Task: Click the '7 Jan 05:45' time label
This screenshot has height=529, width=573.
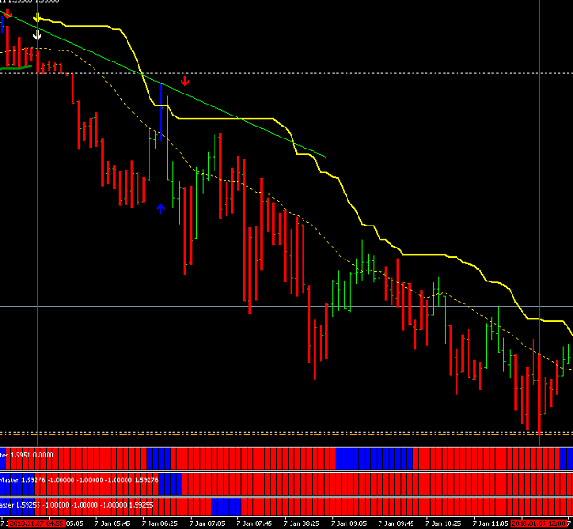Action: click(x=113, y=523)
